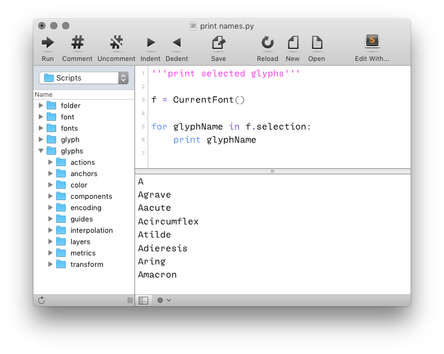Expand the components subfolder

[50, 196]
